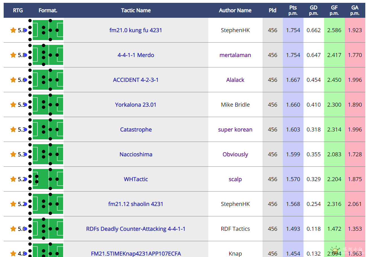Open RDFs Deadly Counter-Attacking 4-4-1-1 tactic
The width and height of the screenshot is (367, 257).
136,229
